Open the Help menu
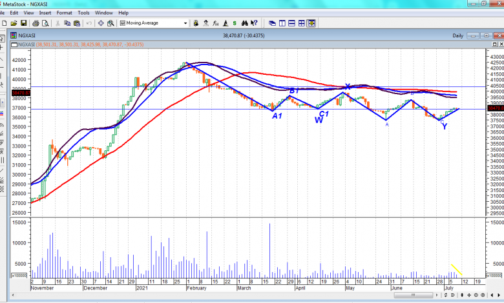This screenshot has width=504, height=303. [123, 13]
